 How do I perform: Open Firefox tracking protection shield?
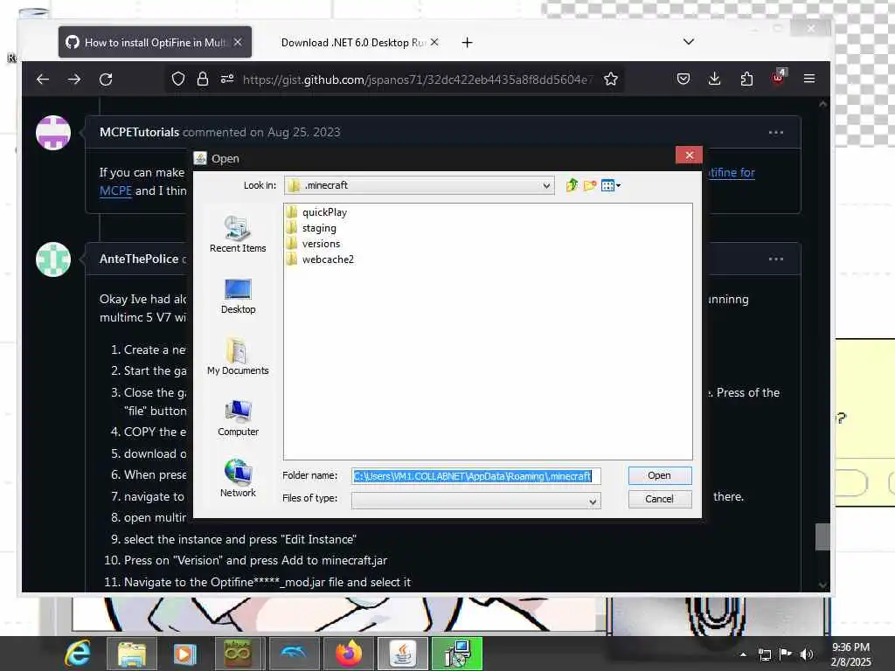[x=178, y=80]
